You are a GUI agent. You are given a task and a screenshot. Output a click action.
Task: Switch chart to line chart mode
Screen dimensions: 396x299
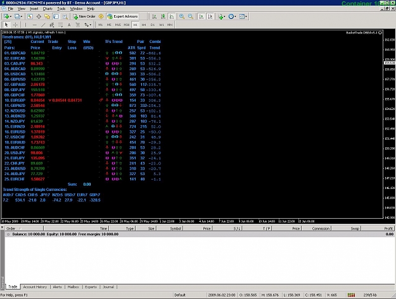tap(172, 16)
